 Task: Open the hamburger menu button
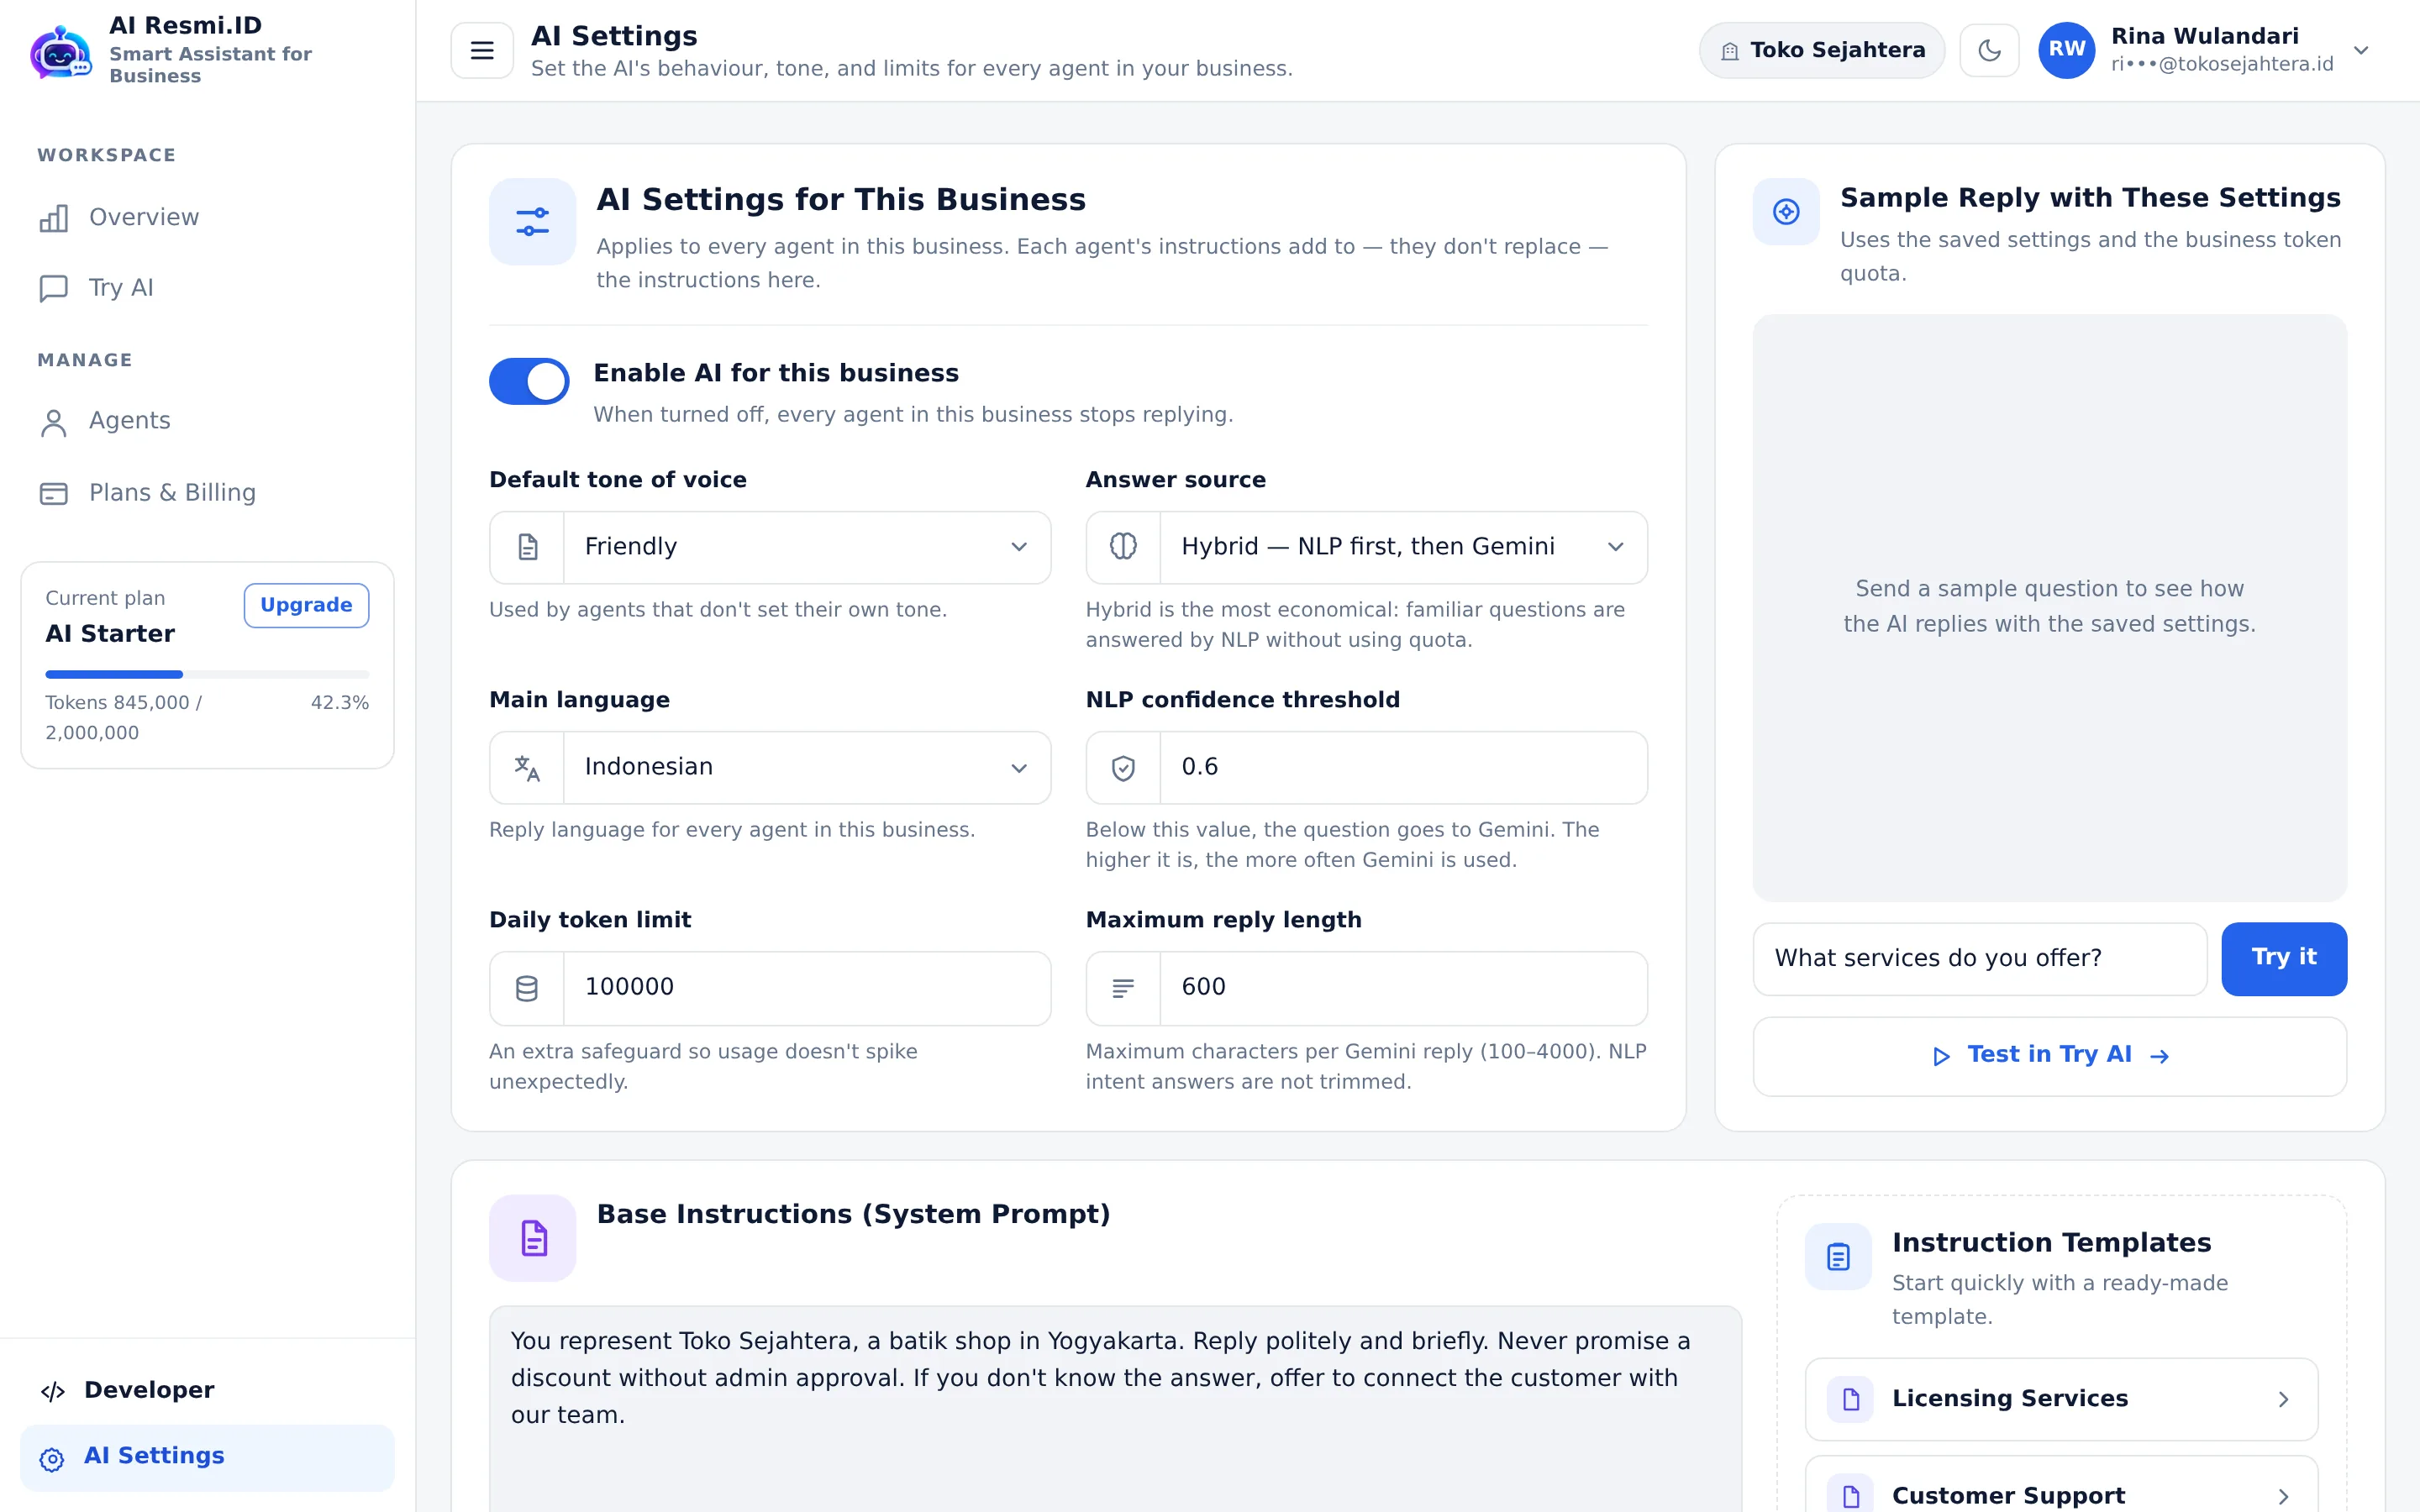coord(482,50)
